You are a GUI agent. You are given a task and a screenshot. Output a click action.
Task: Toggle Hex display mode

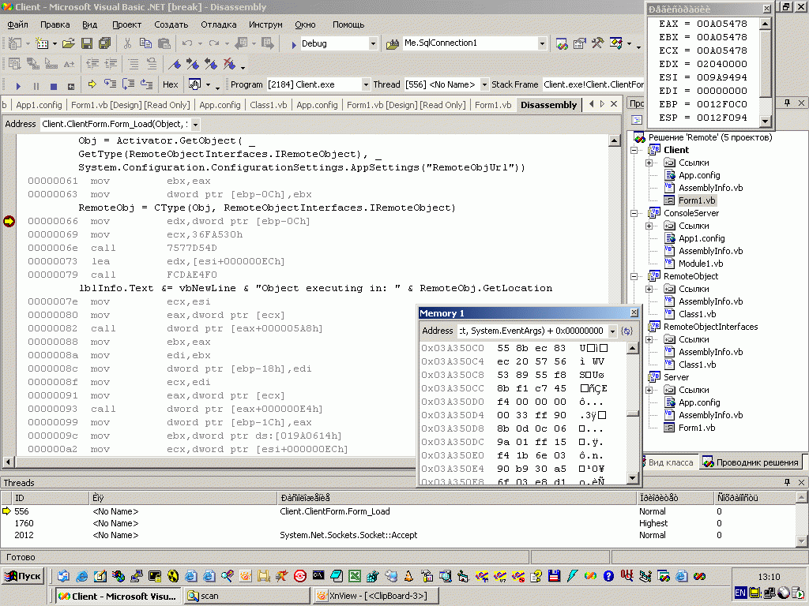tap(170, 84)
